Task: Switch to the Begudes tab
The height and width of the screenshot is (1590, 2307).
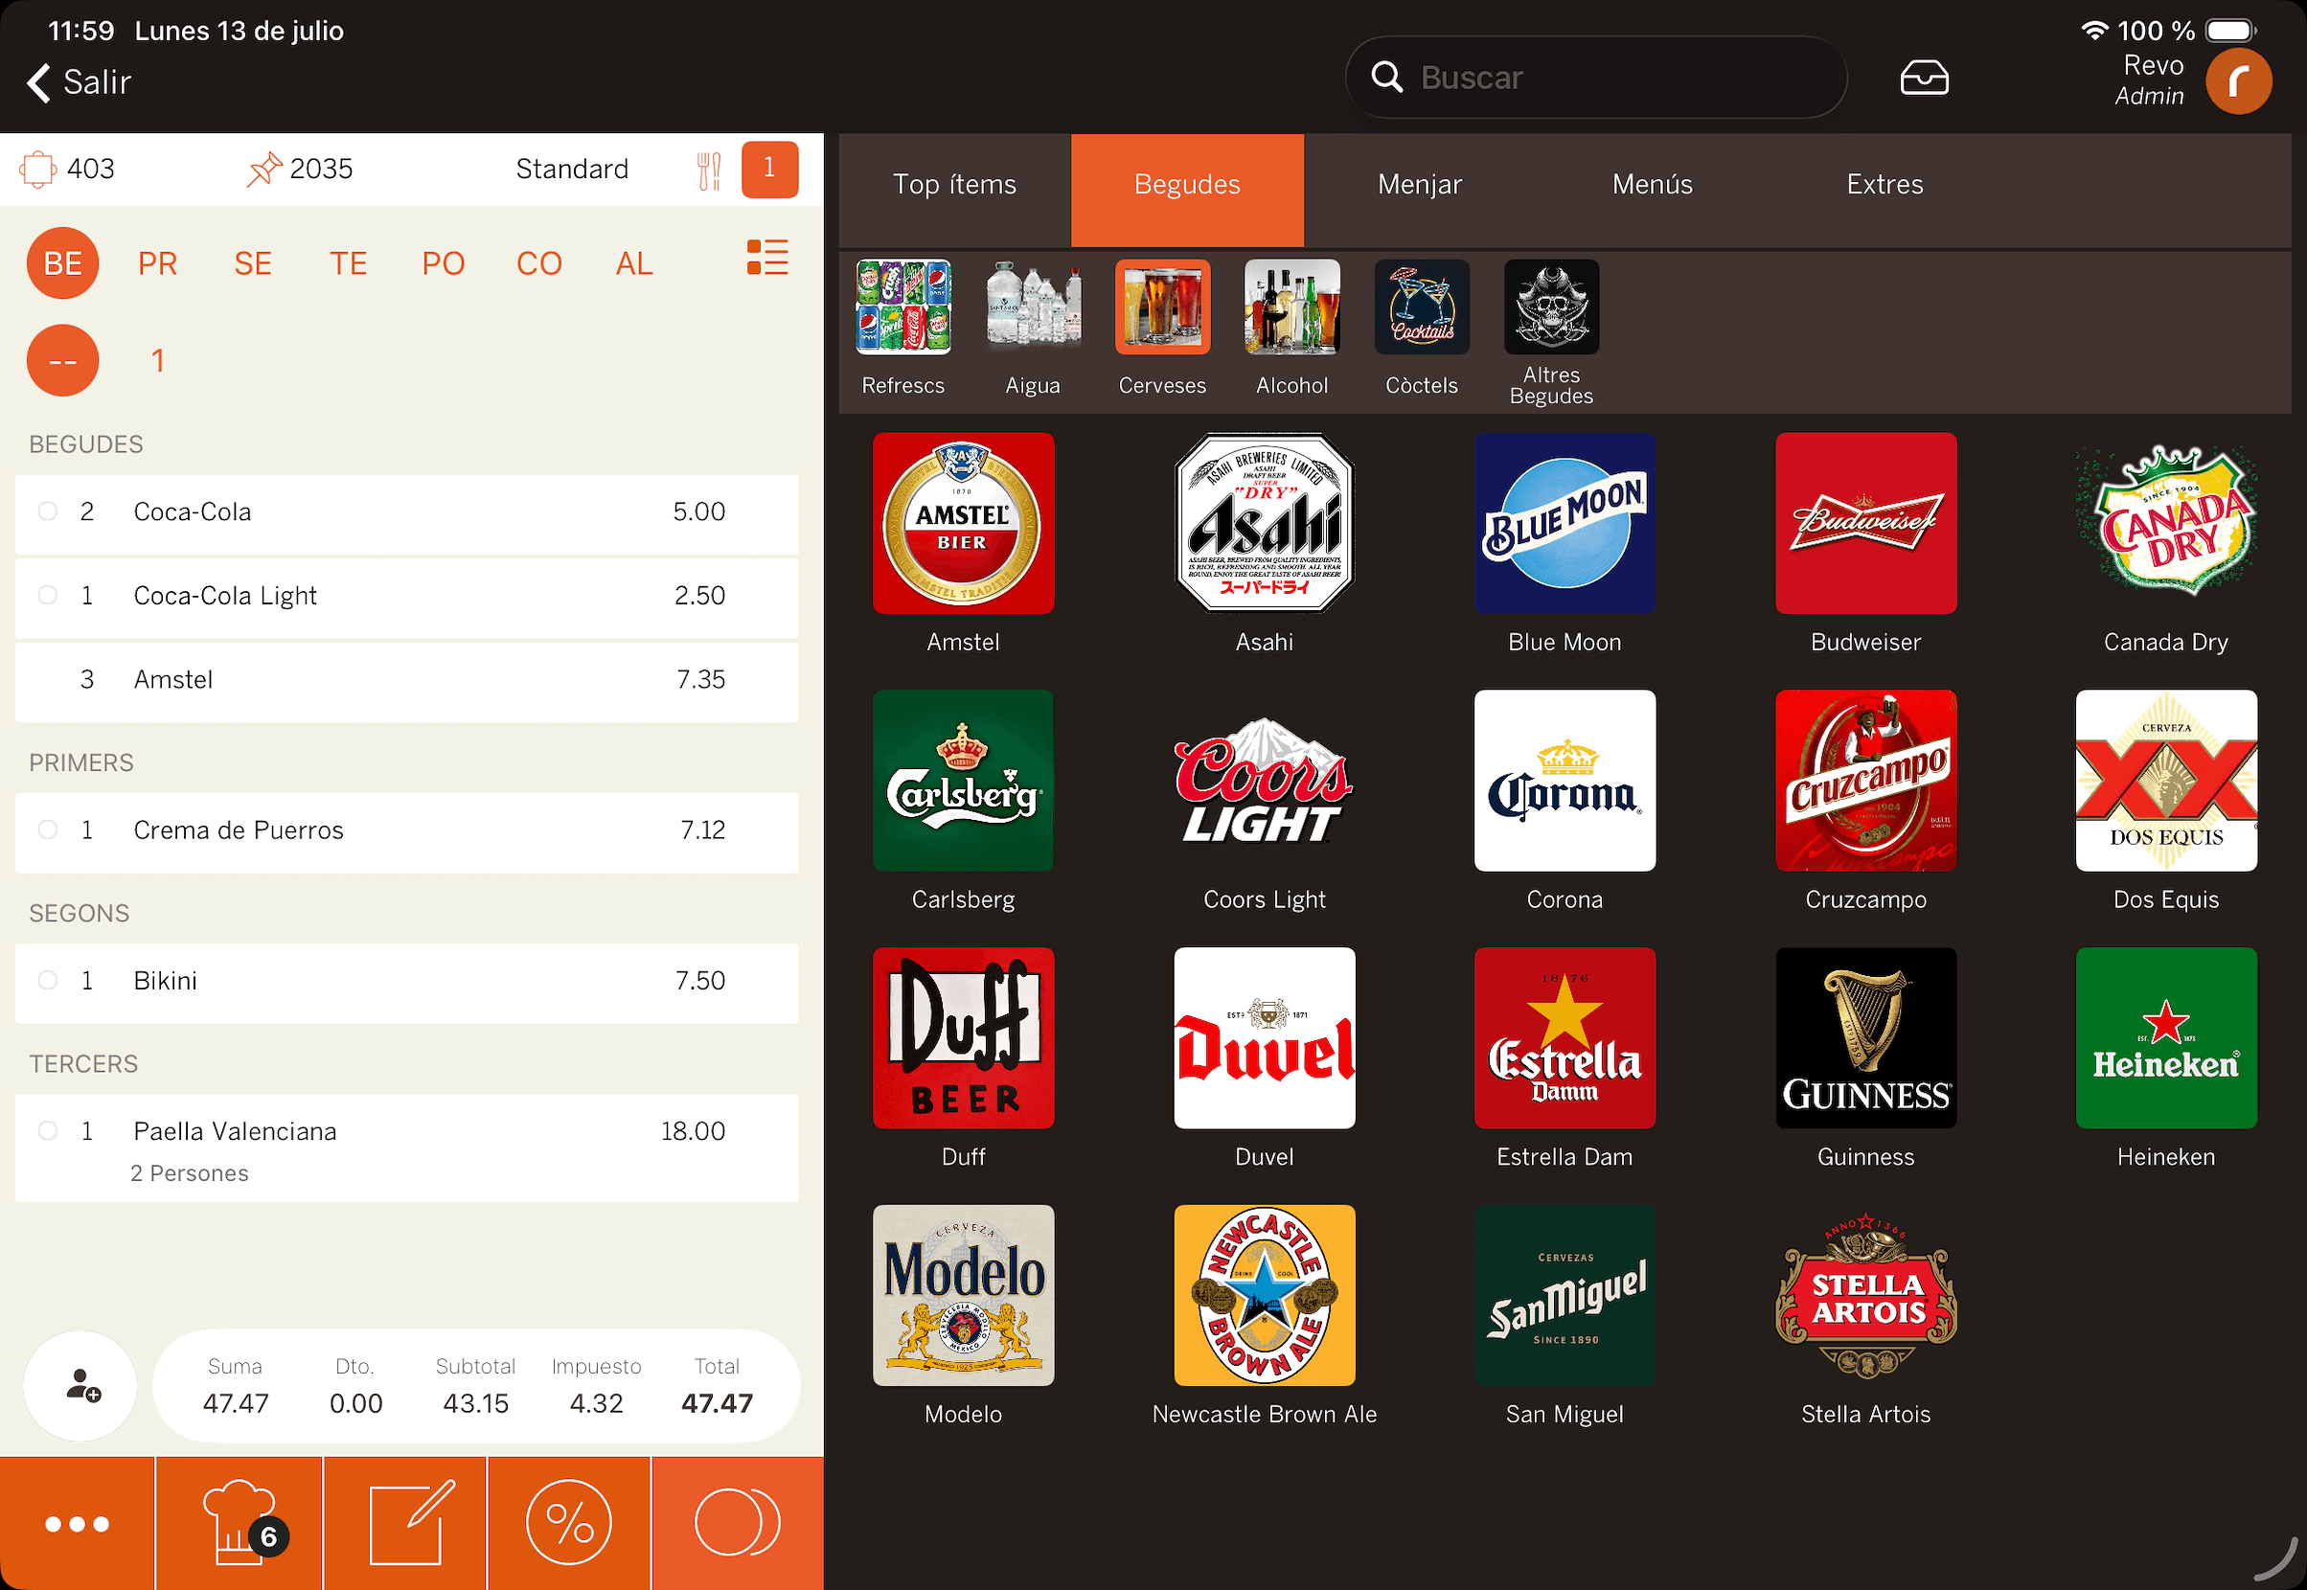Action: click(1187, 190)
